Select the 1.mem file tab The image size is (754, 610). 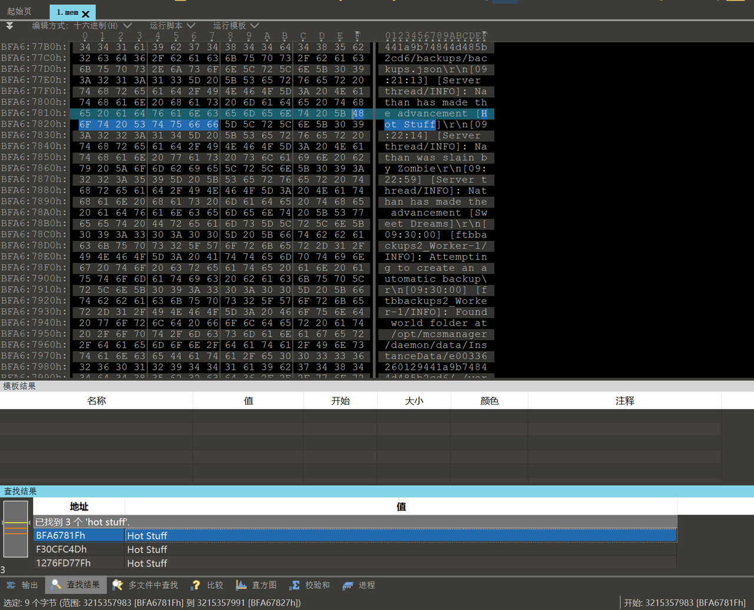(67, 12)
